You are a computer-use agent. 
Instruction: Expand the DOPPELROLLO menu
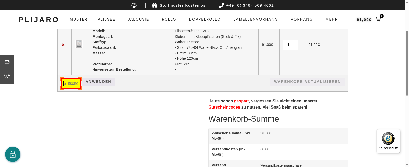204,19
